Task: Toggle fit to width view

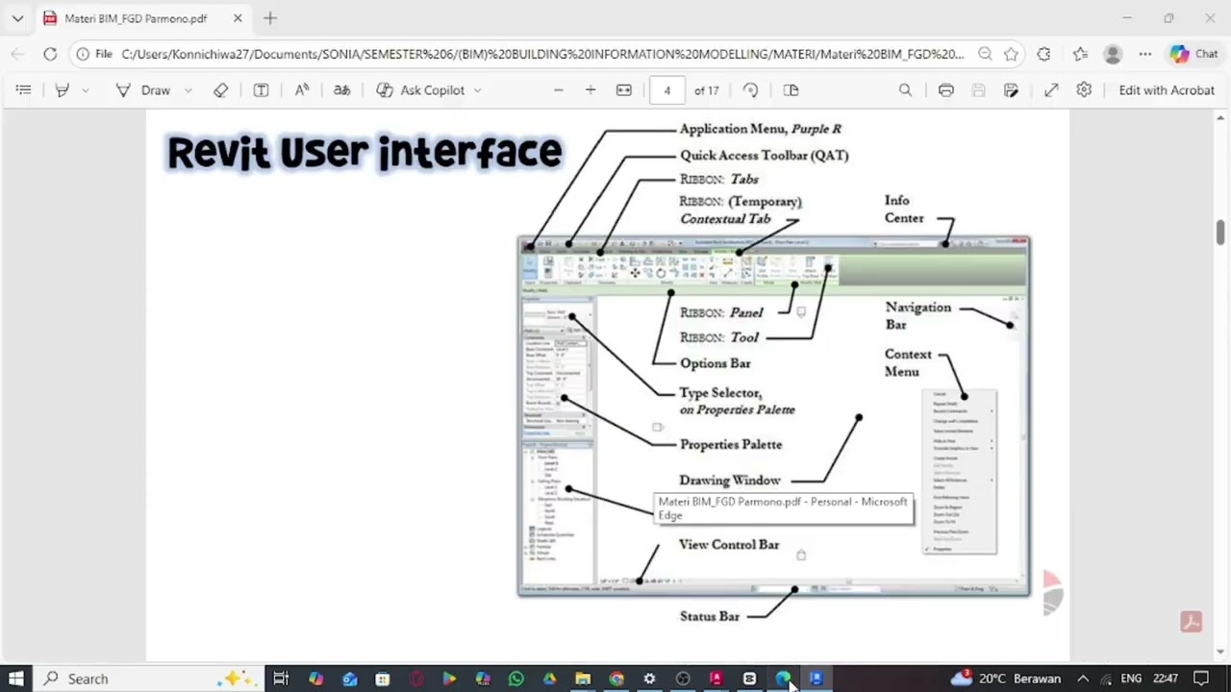Action: point(624,90)
